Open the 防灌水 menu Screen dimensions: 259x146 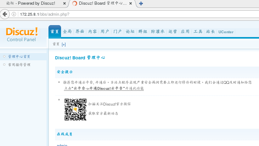(158, 31)
